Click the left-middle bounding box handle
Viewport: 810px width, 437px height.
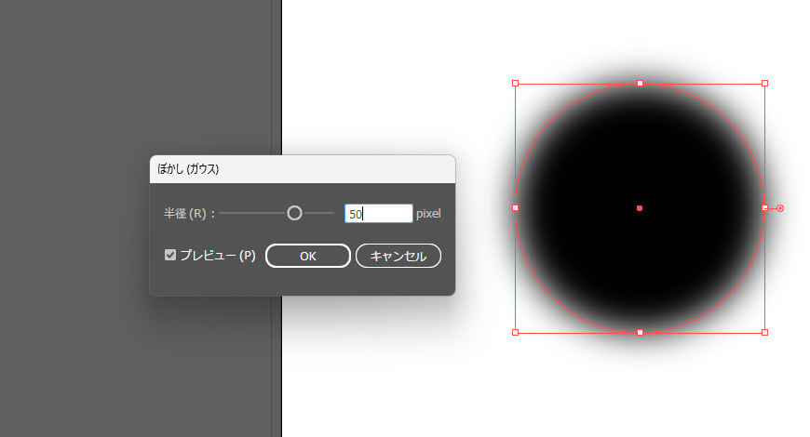tap(516, 207)
